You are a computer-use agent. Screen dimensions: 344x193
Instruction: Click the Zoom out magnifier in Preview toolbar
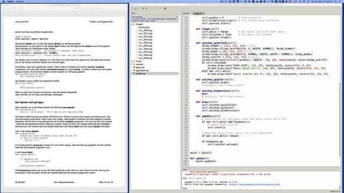click(x=10, y=9)
